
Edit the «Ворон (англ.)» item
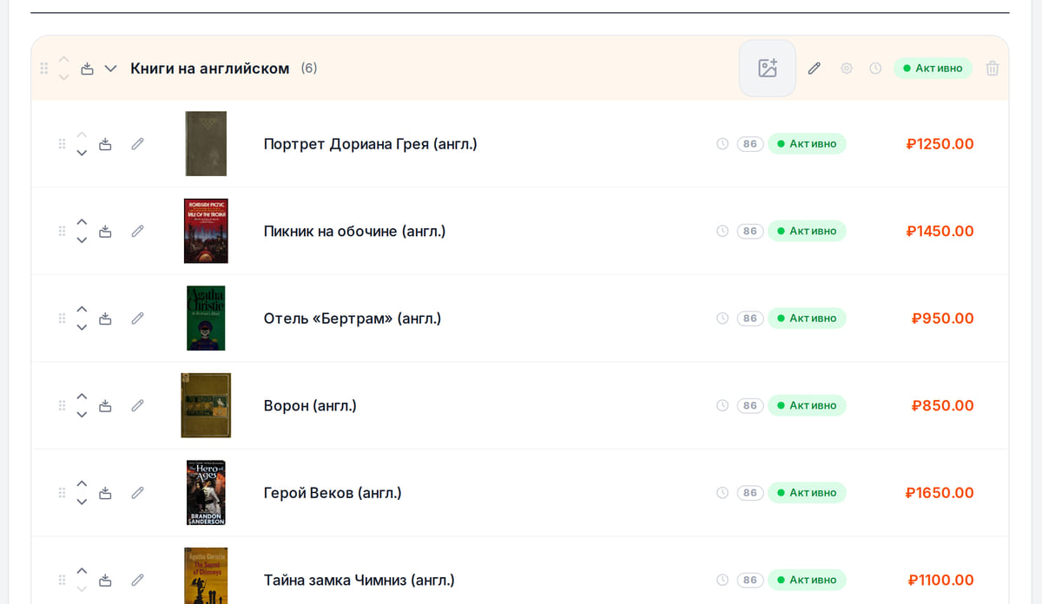coord(137,405)
